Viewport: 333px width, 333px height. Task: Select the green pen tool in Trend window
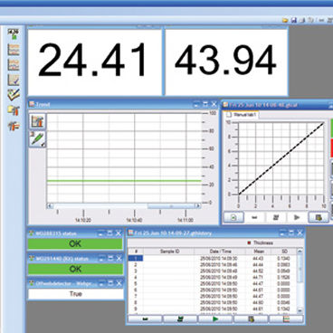pos(37,139)
